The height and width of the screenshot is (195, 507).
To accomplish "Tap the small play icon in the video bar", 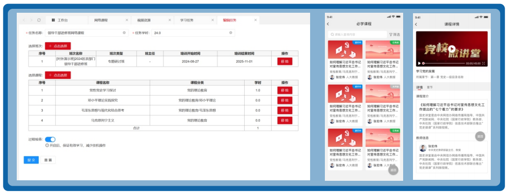I will pyautogui.click(x=419, y=63).
